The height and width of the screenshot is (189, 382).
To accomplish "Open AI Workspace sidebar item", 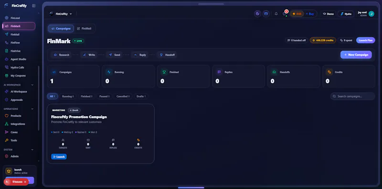I will click(19, 91).
